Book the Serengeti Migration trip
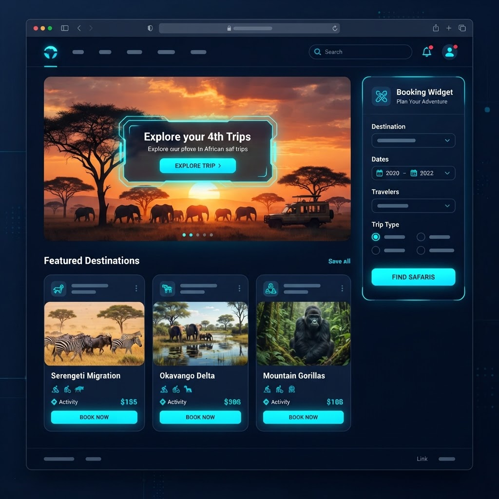 click(94, 417)
